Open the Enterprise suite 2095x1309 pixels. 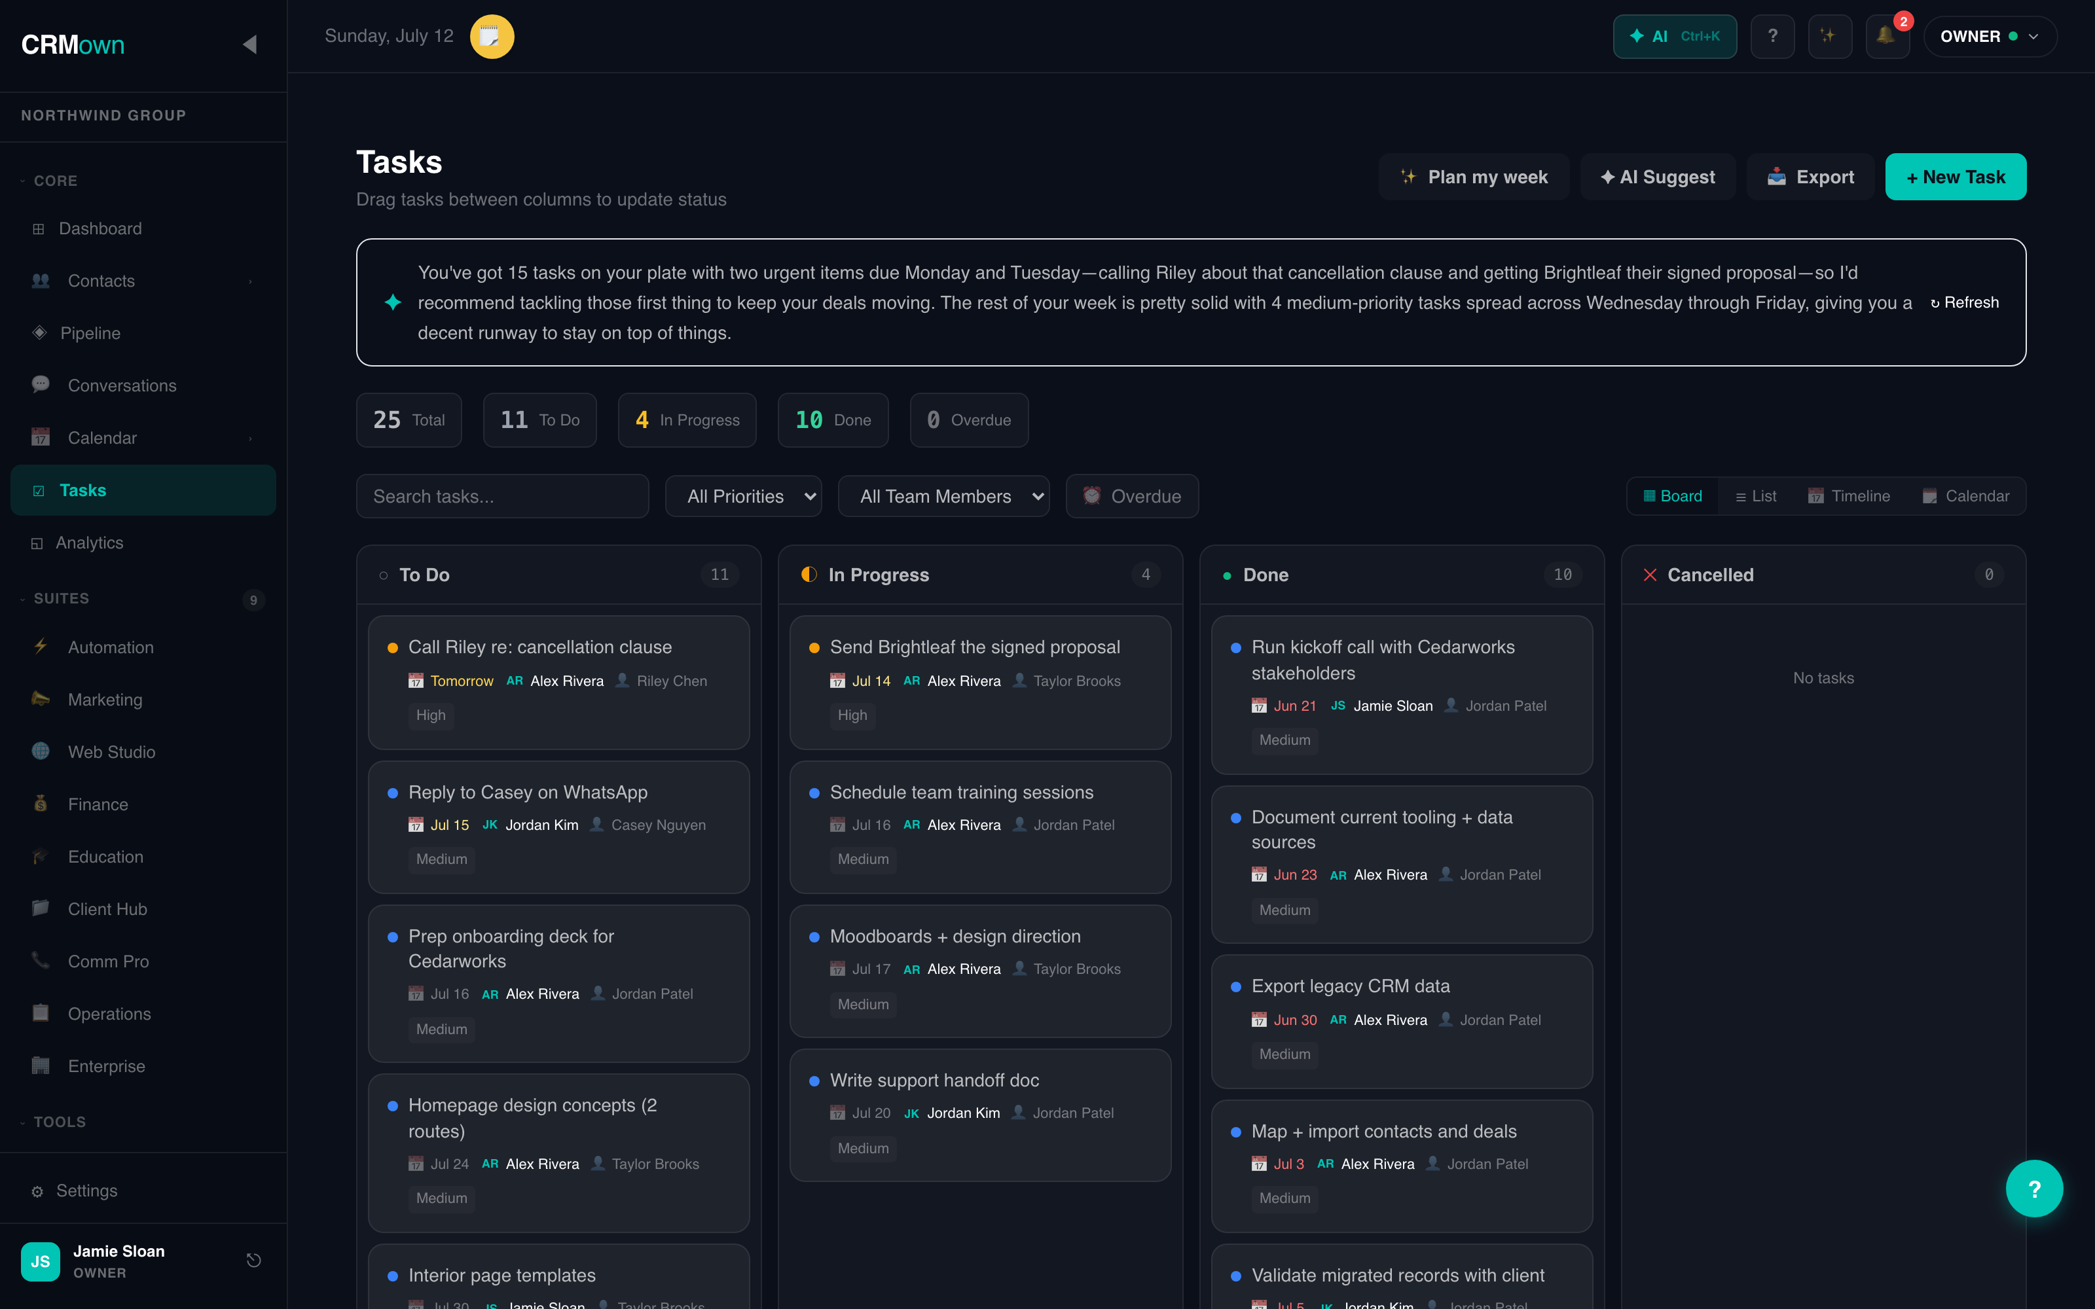click(x=144, y=1067)
